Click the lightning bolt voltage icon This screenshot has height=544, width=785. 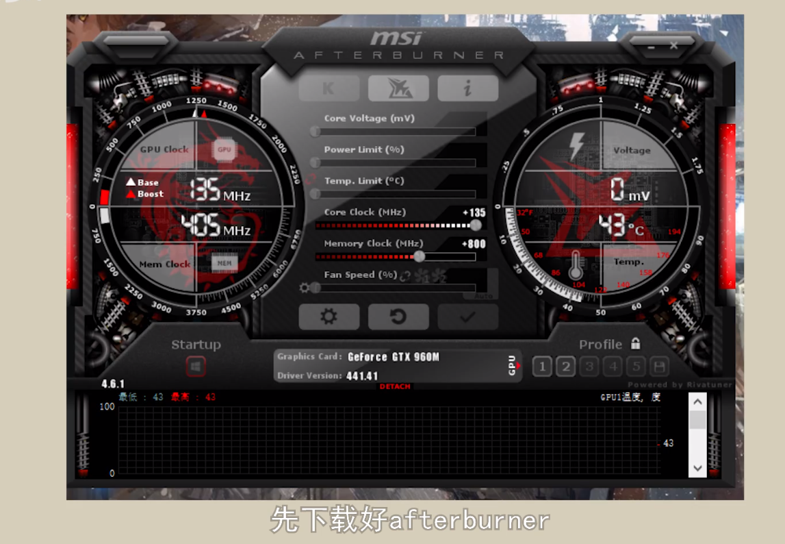pos(577,147)
